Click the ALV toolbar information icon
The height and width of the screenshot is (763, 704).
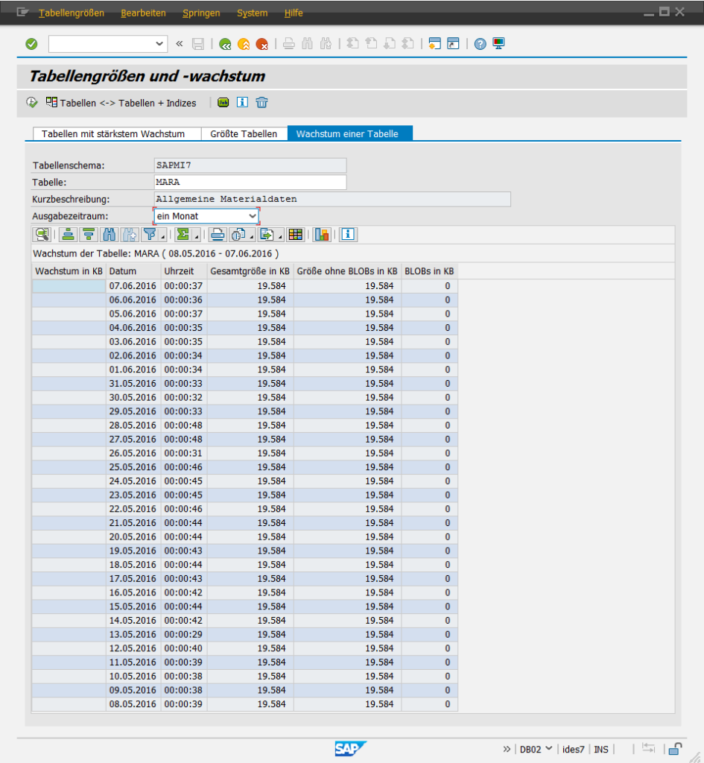coord(348,235)
